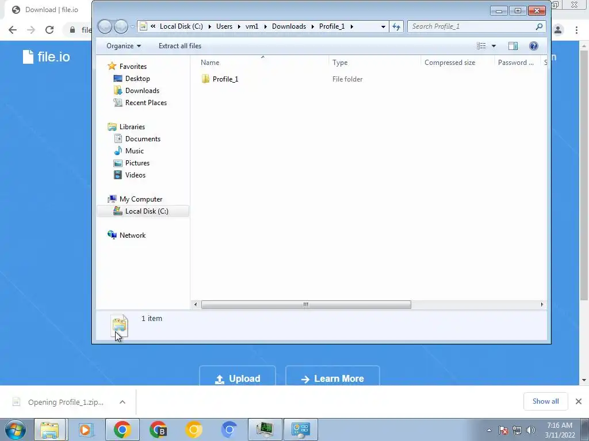Click Extract all files
This screenshot has width=589, height=441.
pos(180,46)
